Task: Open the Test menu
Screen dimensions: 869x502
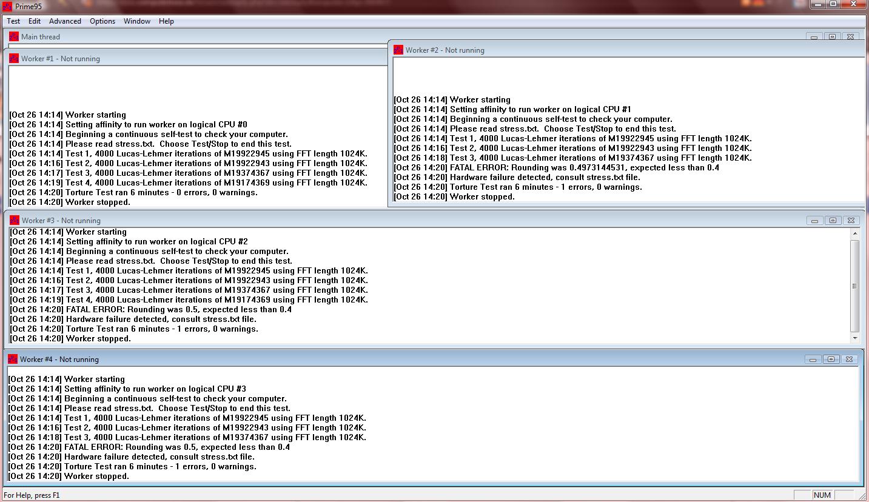Action: 13,21
